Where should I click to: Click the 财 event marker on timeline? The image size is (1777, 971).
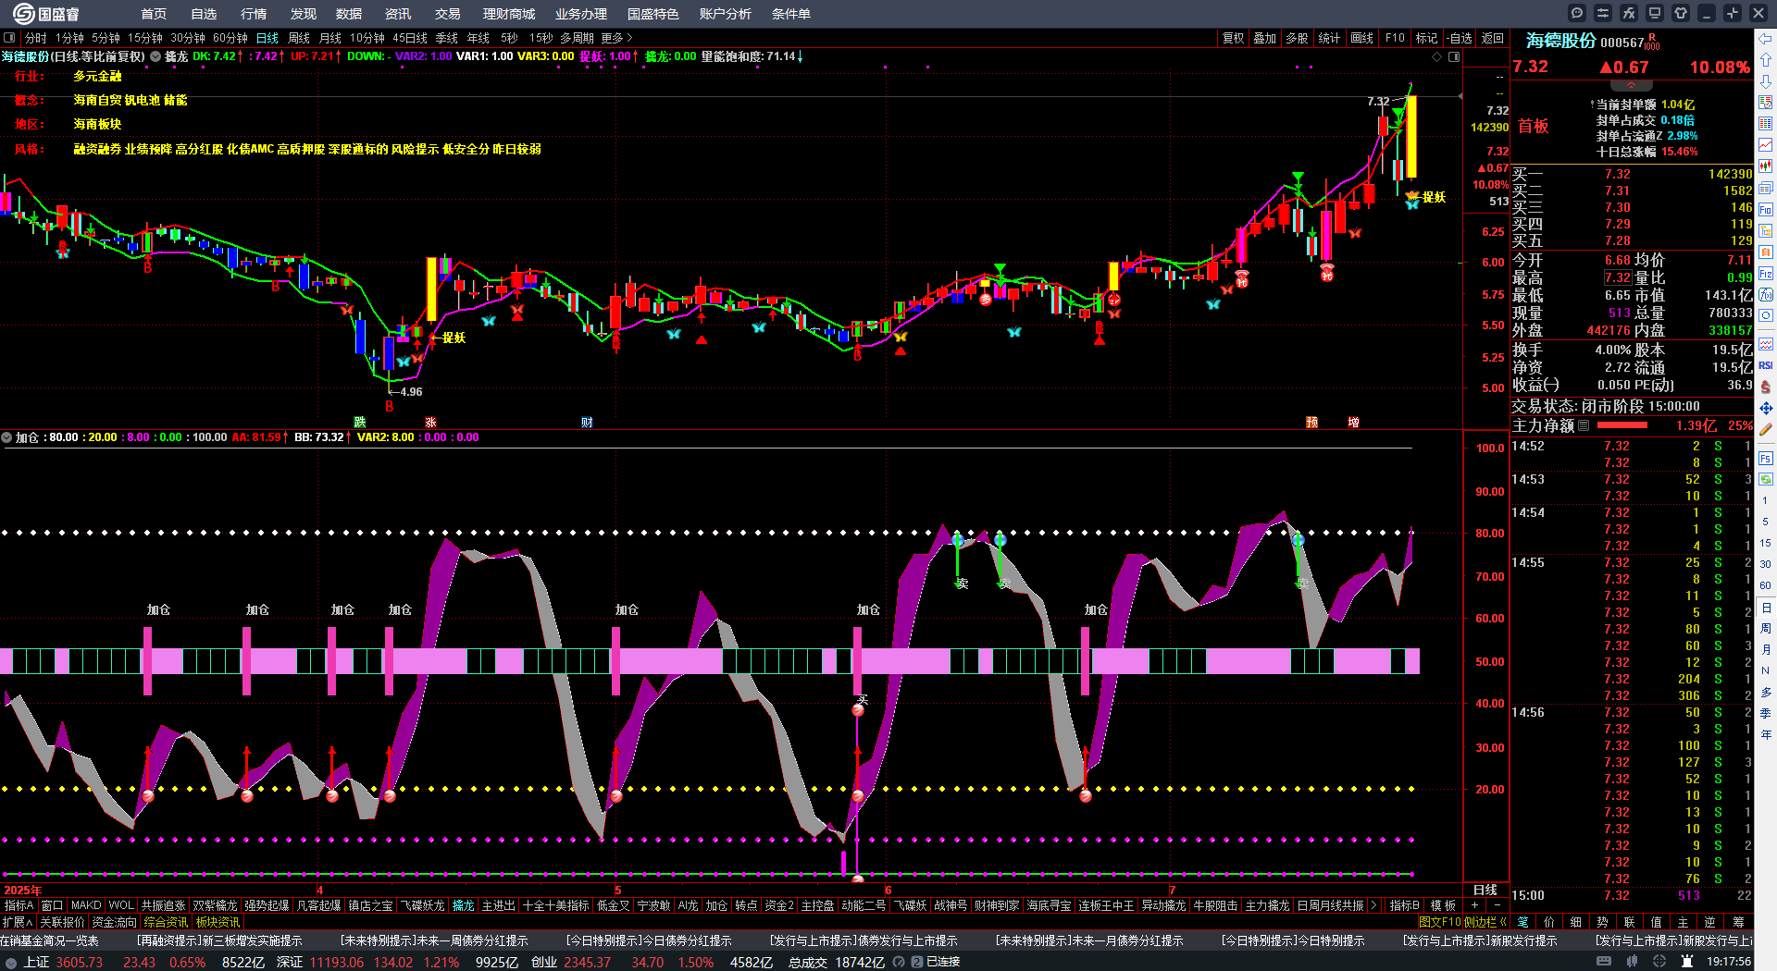pyautogui.click(x=587, y=422)
